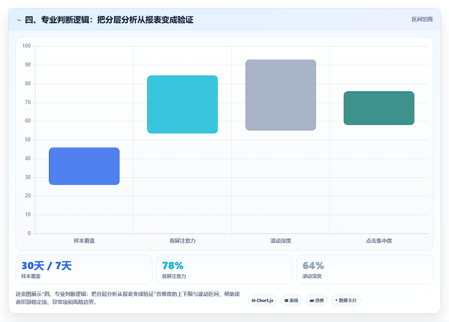
Task: Select the 表格 tag chip
Action: [x=291, y=300]
